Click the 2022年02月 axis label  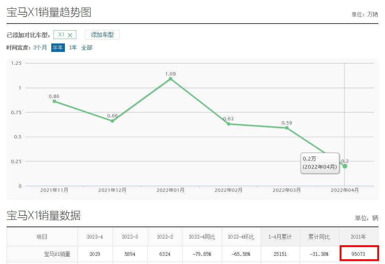click(229, 190)
